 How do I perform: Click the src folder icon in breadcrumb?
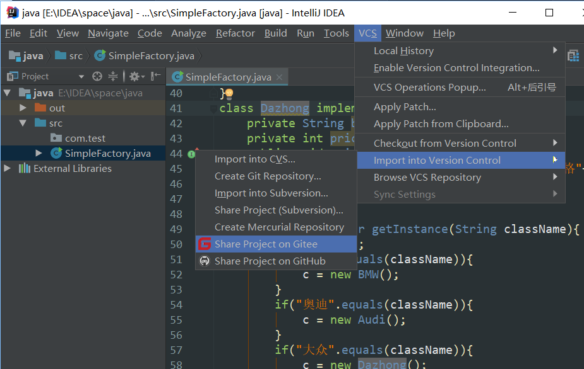tap(61, 55)
